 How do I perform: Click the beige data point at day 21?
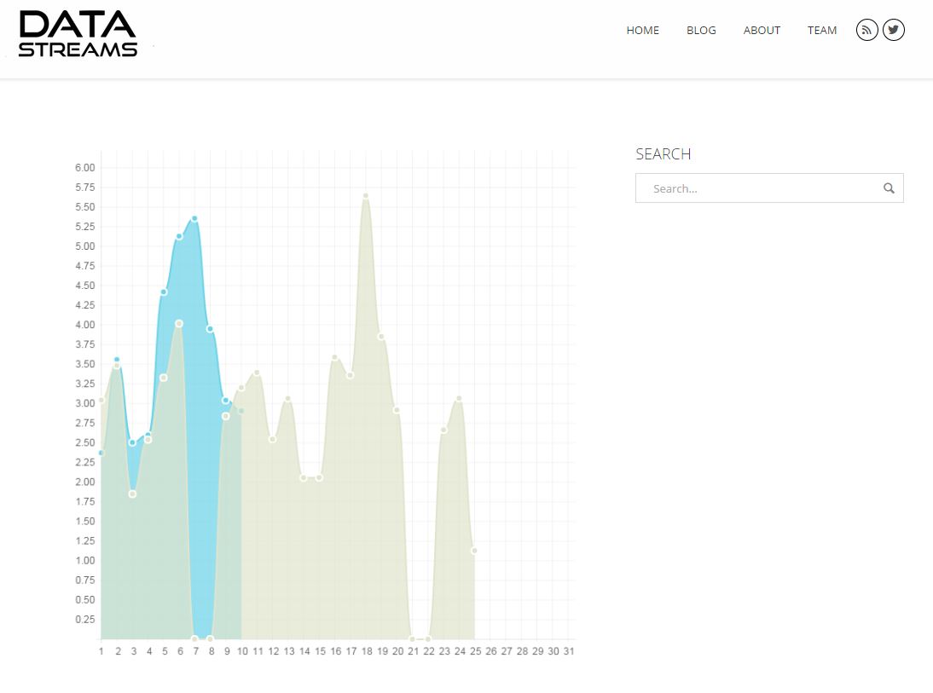413,639
